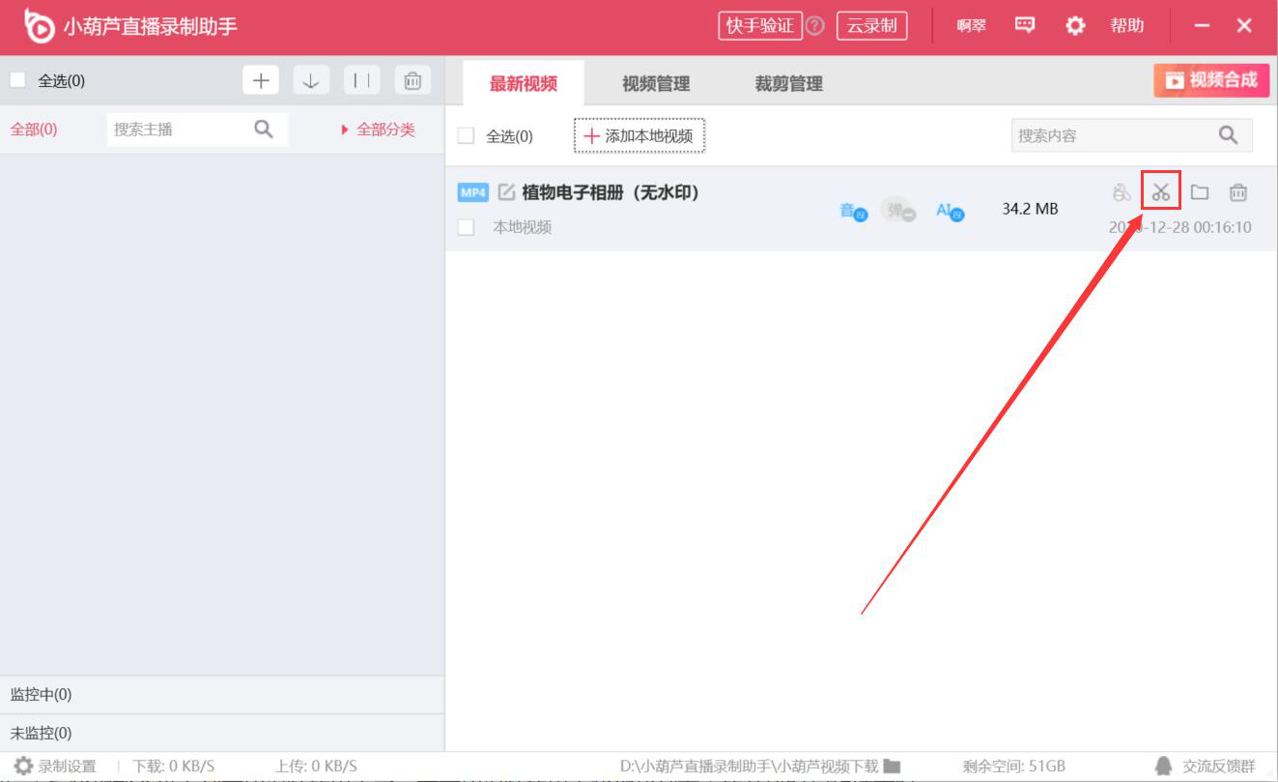Expand the 全部分类 category dropdown
This screenshot has height=782, width=1278.
pyautogui.click(x=378, y=130)
